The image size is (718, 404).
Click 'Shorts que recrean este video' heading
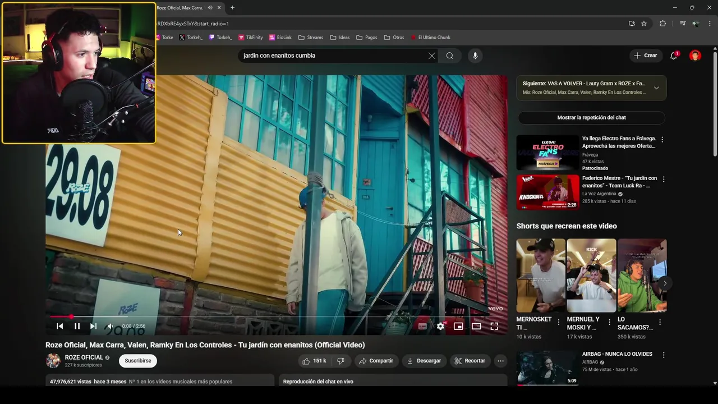tap(567, 226)
